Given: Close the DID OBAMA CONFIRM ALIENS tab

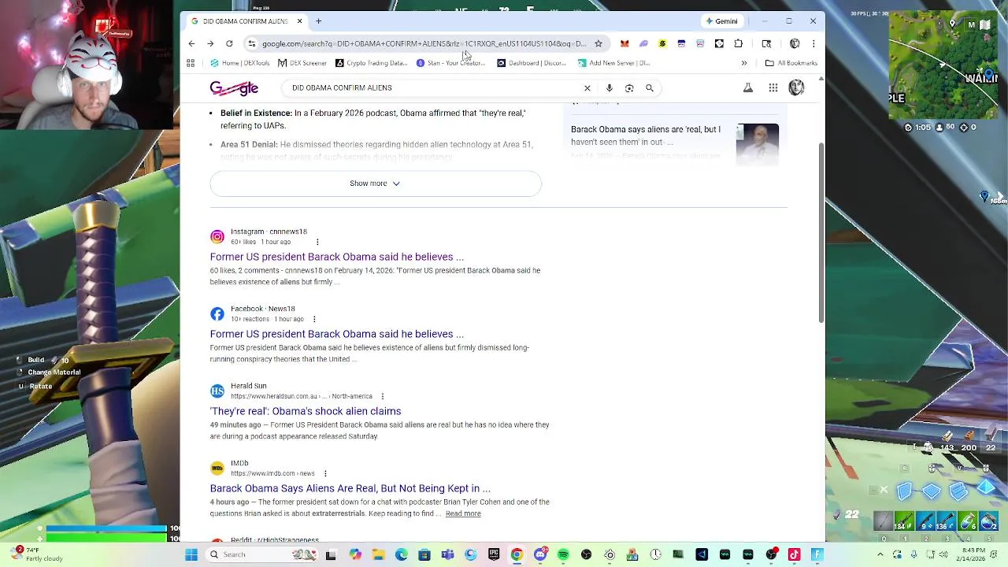Looking at the screenshot, I should coord(299,21).
